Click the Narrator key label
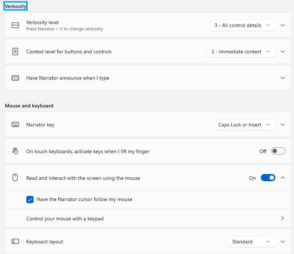 (40, 125)
